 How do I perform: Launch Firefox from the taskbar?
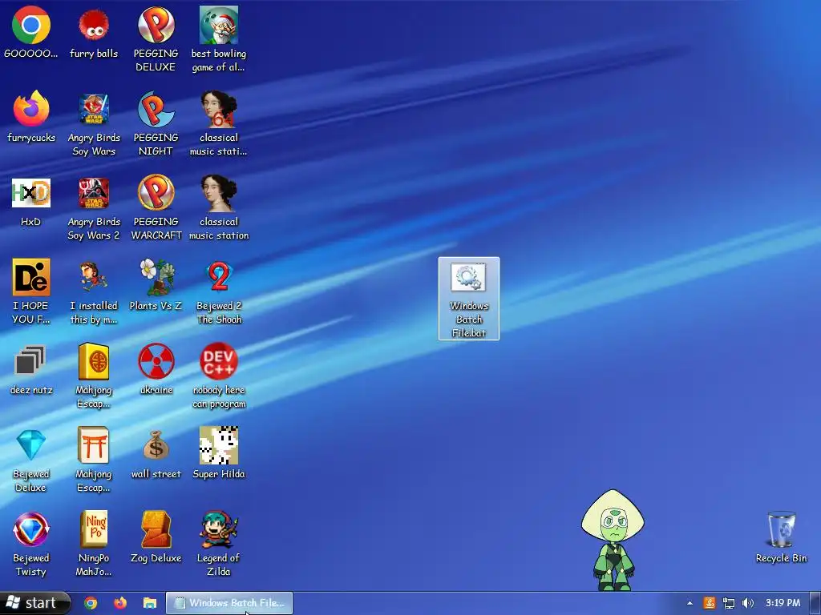(x=120, y=603)
